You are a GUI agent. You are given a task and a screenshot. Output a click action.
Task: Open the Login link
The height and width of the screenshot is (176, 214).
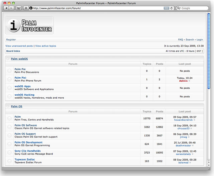[x=200, y=39]
